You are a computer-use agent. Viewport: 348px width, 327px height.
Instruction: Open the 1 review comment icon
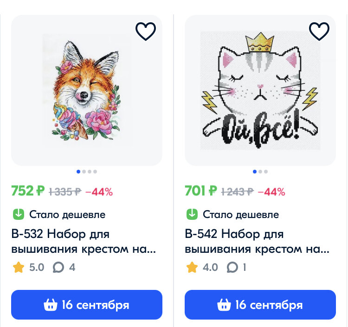click(232, 267)
